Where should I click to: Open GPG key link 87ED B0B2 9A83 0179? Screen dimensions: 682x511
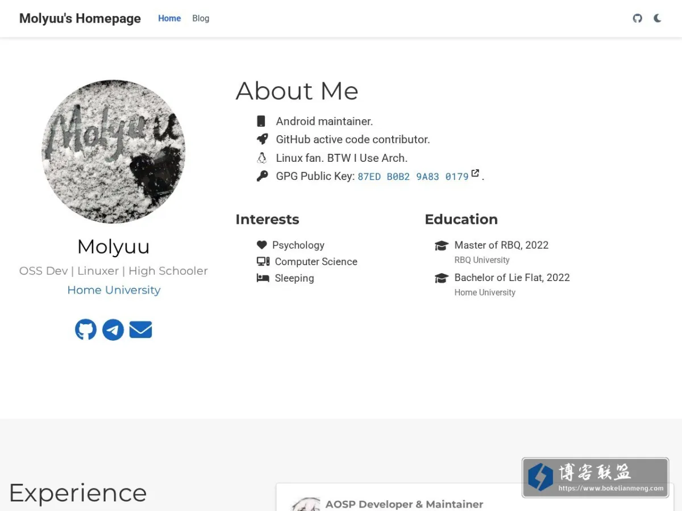pos(413,177)
